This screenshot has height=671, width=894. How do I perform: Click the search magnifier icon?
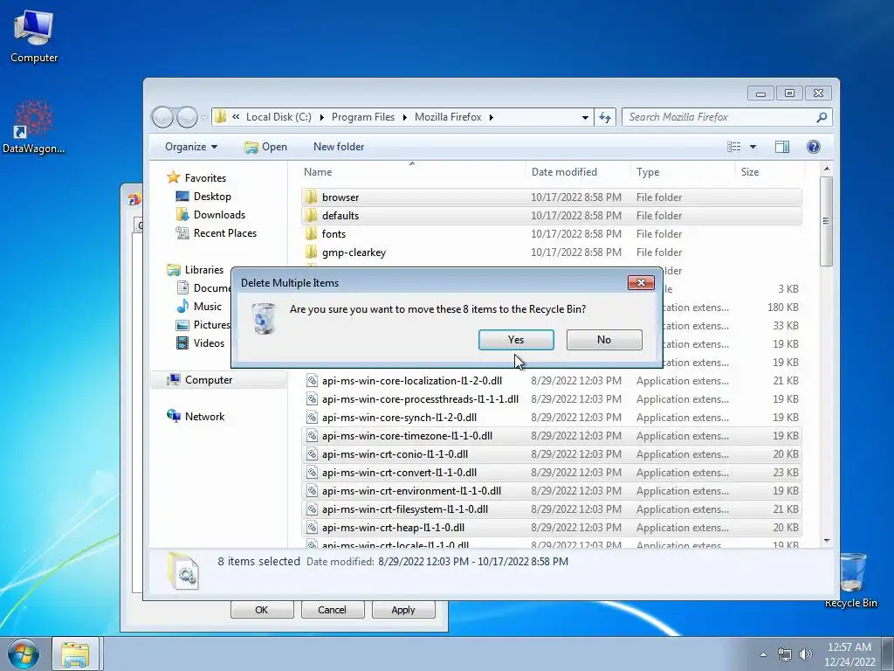(822, 117)
